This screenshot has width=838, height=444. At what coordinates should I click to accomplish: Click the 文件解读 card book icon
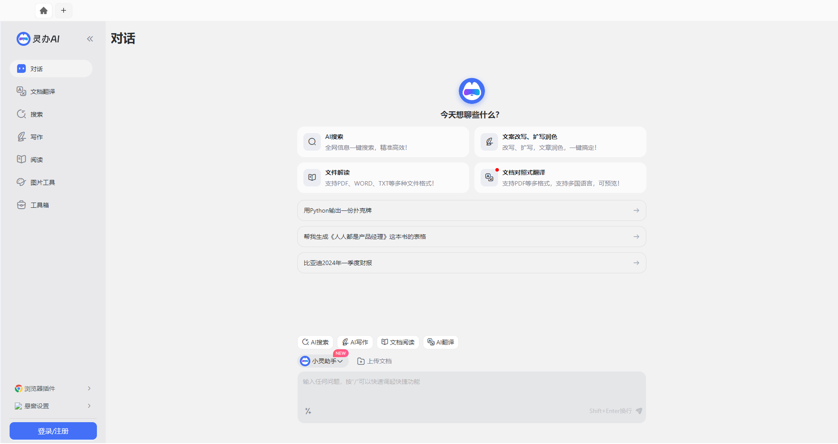coord(312,178)
